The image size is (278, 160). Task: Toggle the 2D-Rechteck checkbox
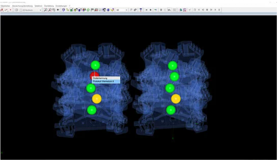21,10
